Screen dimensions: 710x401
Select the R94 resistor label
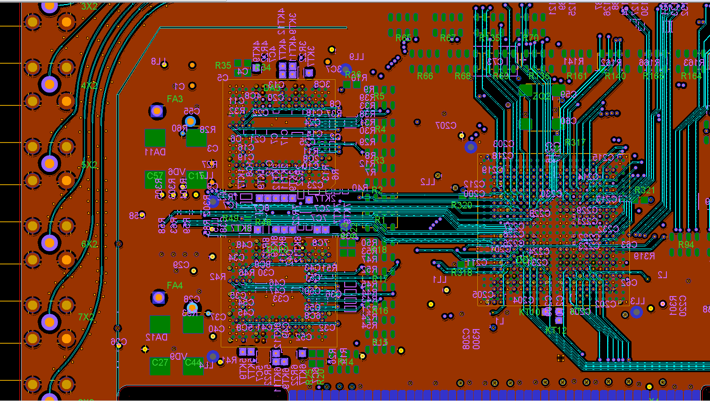coord(686,245)
